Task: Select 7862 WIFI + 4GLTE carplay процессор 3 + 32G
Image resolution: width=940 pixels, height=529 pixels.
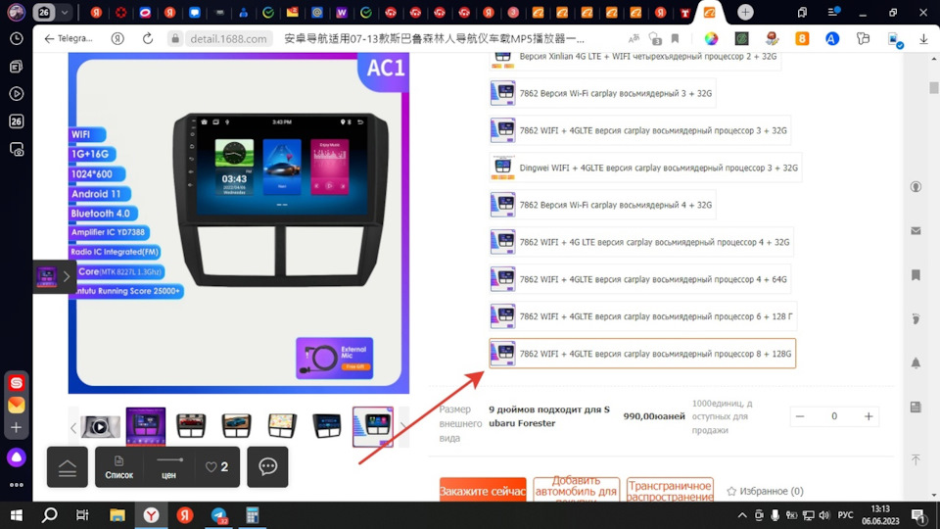Action: 639,130
